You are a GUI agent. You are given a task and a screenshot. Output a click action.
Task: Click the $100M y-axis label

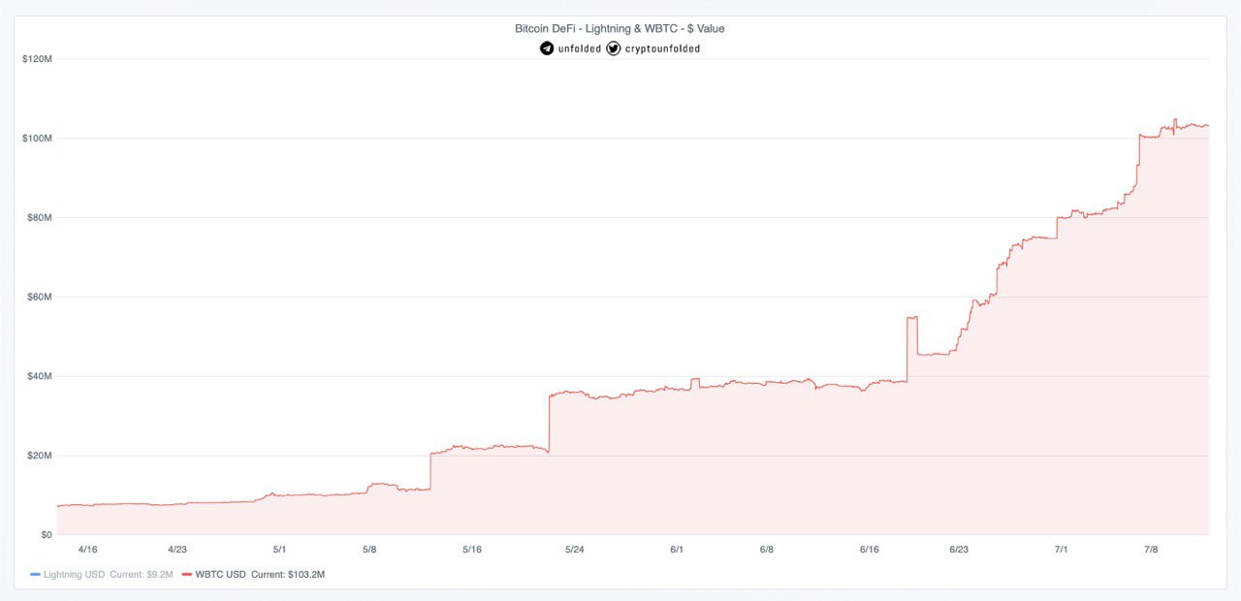coord(37,139)
